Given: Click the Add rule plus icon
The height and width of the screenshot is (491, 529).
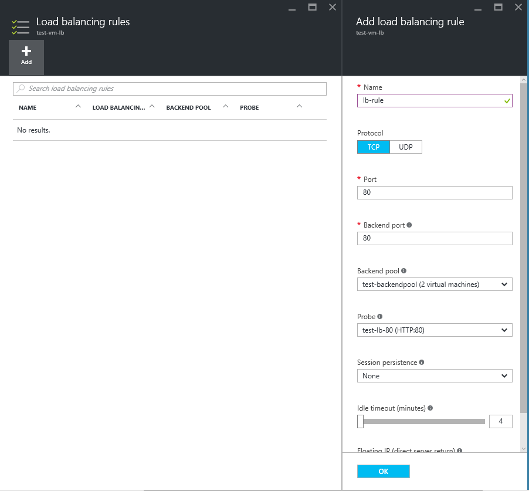Looking at the screenshot, I should click(x=26, y=52).
